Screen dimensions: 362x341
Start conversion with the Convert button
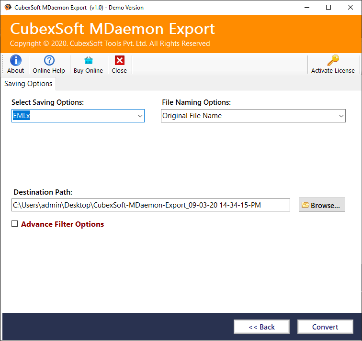coord(325,327)
